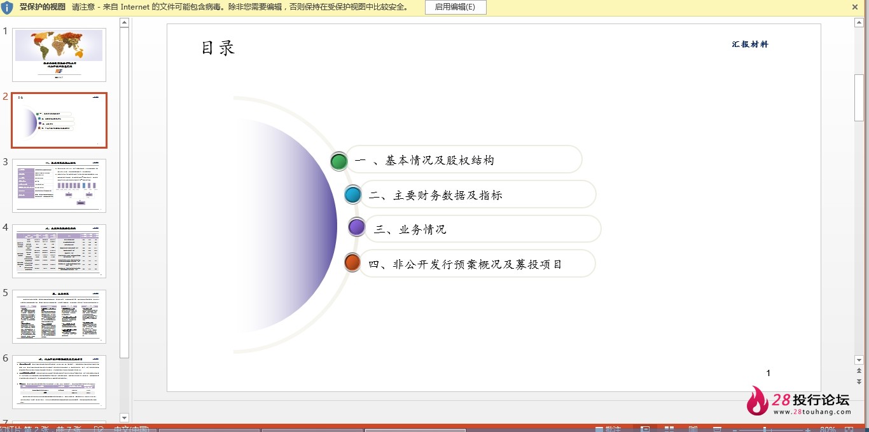Viewport: 869px width, 432px height.
Task: Switch to Reading view
Action: coord(693,429)
